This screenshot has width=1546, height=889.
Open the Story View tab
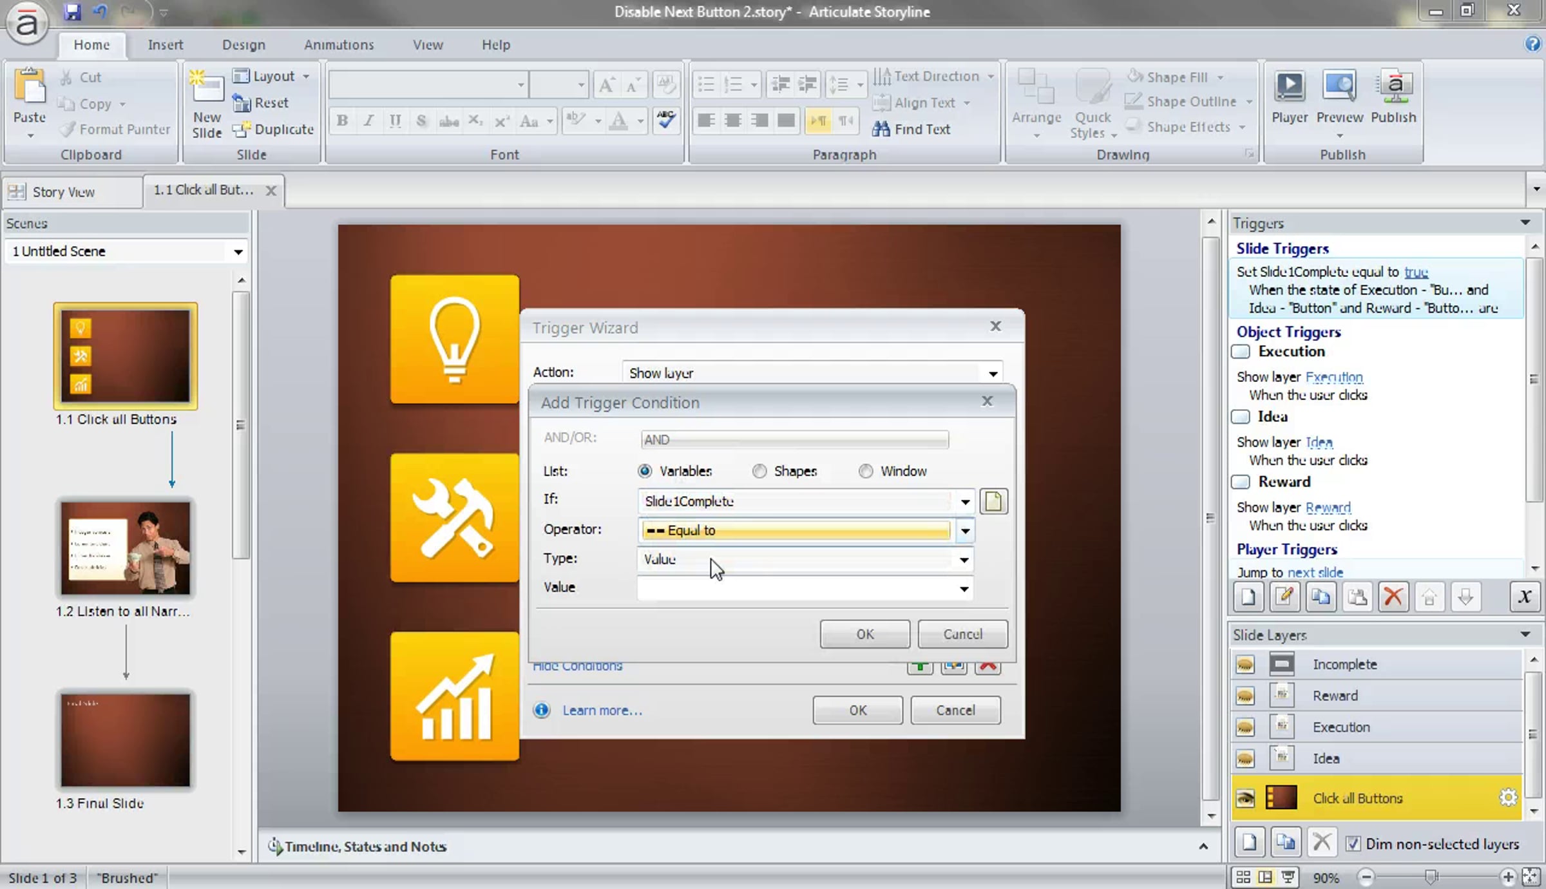click(63, 192)
